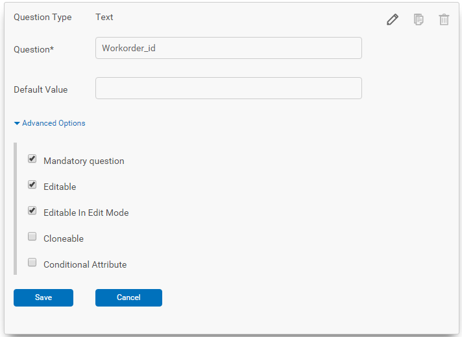Image resolution: width=462 pixels, height=337 pixels.
Task: Click the pencil edit icon
Action: (393, 19)
